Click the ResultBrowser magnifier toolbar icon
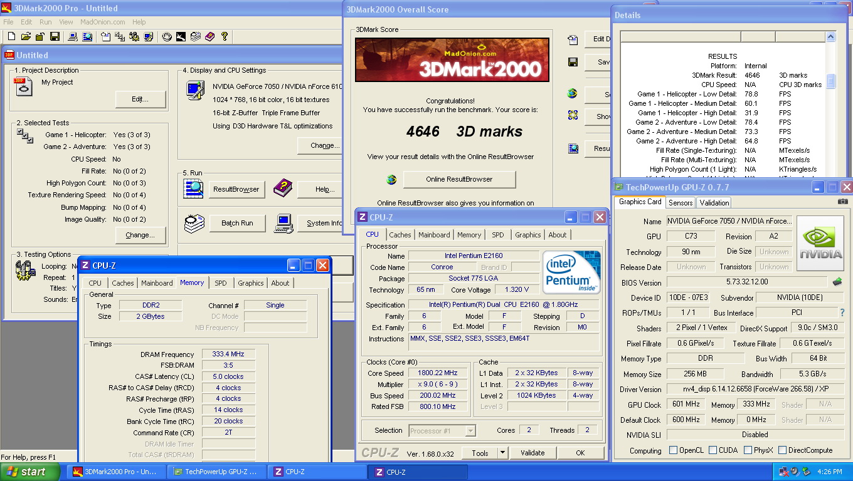This screenshot has width=853, height=481. [x=87, y=37]
